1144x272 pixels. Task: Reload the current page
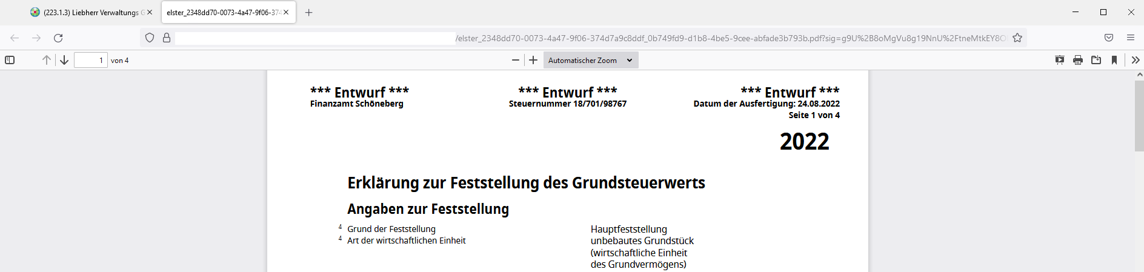point(58,38)
